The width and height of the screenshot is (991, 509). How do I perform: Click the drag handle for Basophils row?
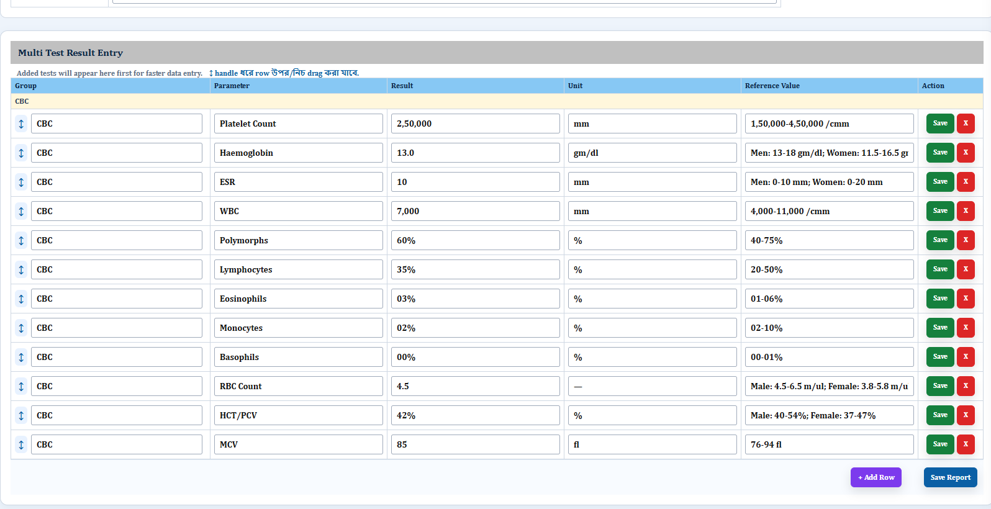tap(21, 357)
